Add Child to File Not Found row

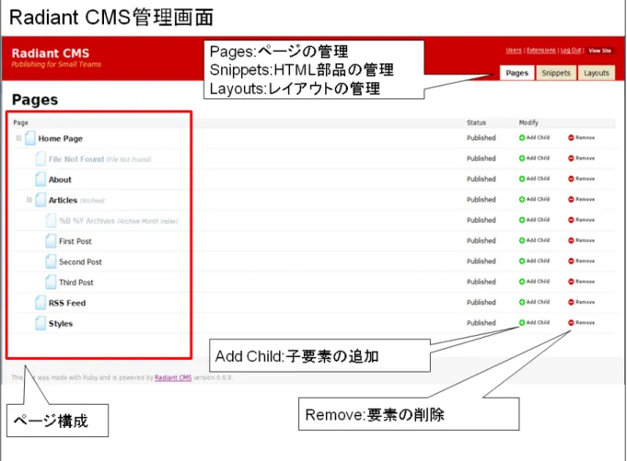[534, 158]
